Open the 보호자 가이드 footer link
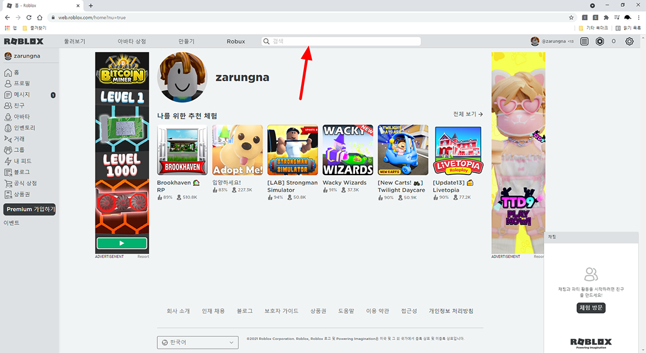Screen dimensions: 646x353 281,311
